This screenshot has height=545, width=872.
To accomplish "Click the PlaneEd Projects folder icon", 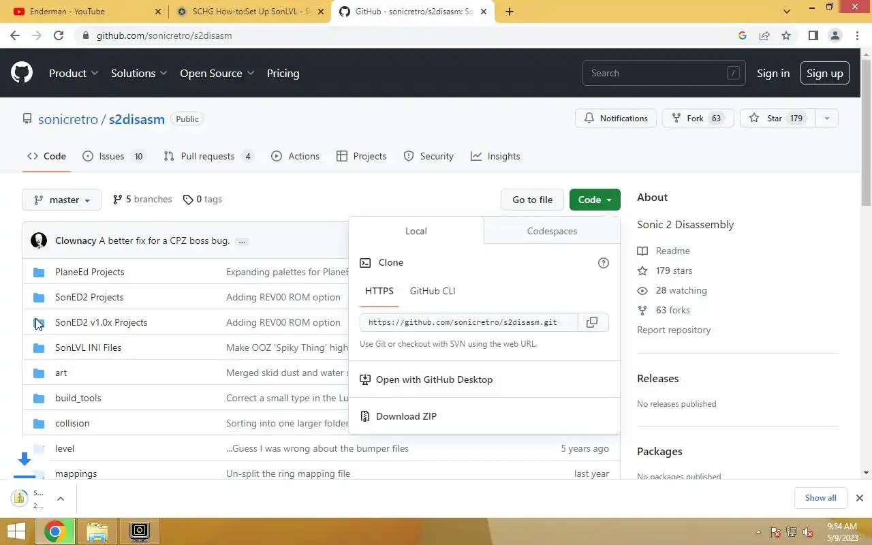I will click(39, 272).
